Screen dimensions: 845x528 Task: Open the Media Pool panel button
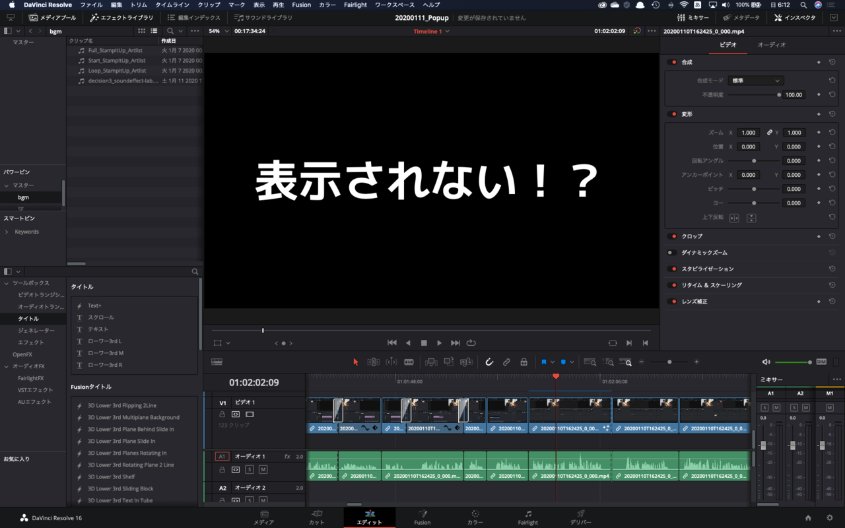[53, 18]
